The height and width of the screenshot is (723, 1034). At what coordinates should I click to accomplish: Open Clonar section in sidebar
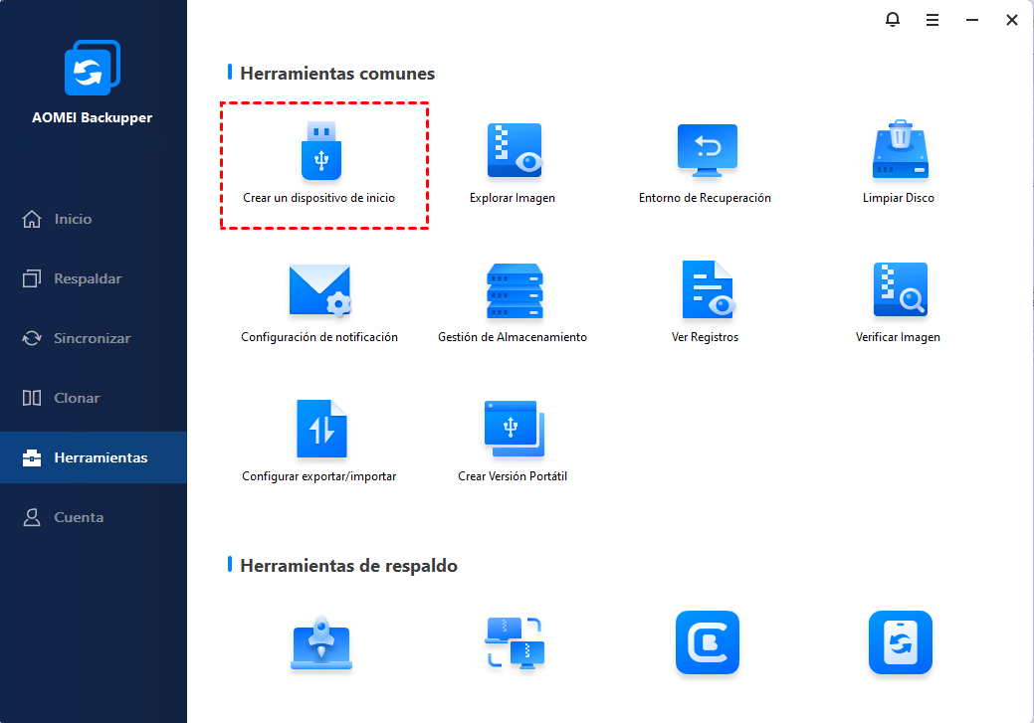(x=94, y=398)
